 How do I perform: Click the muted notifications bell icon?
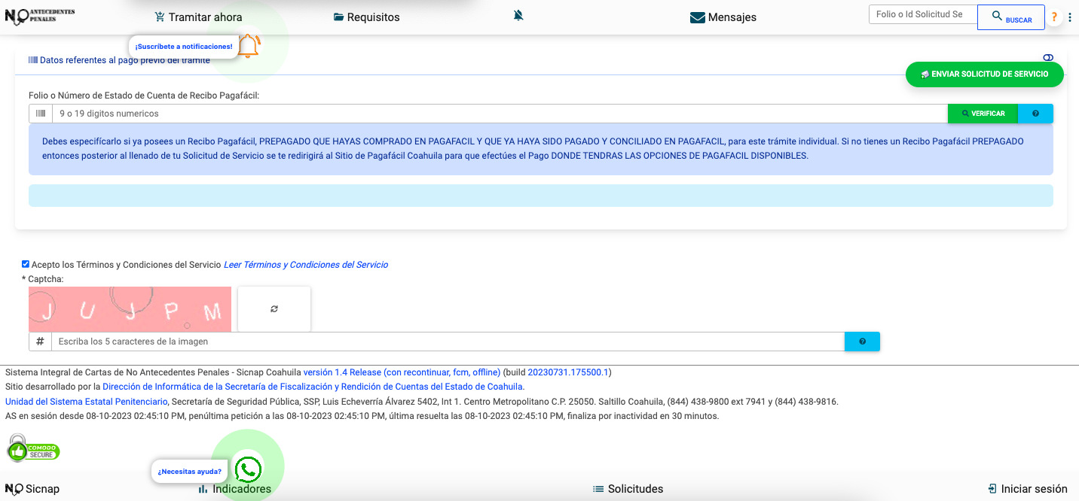point(518,16)
